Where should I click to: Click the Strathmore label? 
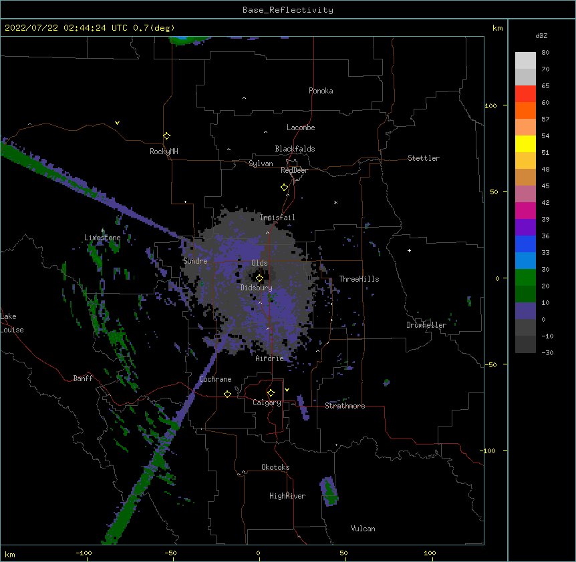coord(345,406)
